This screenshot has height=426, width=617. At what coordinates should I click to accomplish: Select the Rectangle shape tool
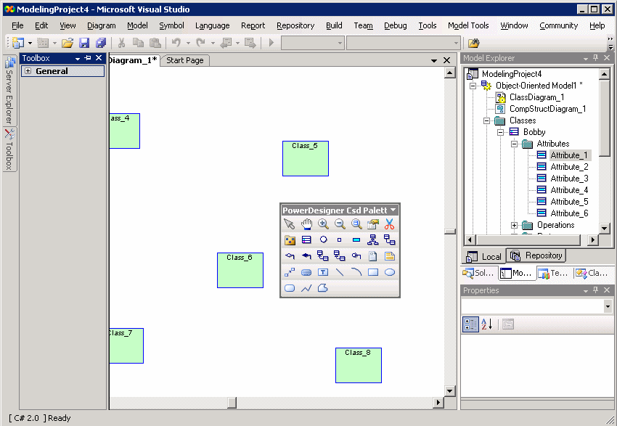pos(373,272)
